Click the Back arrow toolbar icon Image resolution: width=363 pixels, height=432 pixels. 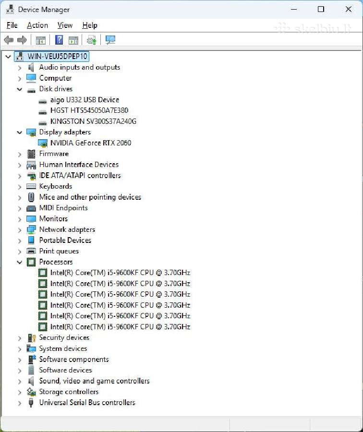tap(9, 40)
